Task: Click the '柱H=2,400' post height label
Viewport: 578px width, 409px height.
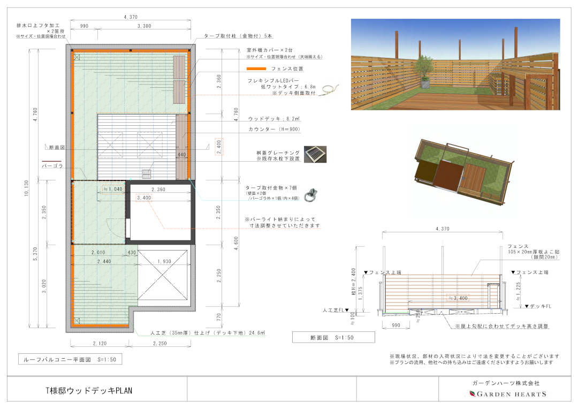Action: 354,282
